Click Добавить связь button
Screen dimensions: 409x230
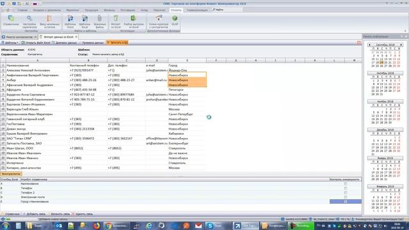tap(34, 214)
